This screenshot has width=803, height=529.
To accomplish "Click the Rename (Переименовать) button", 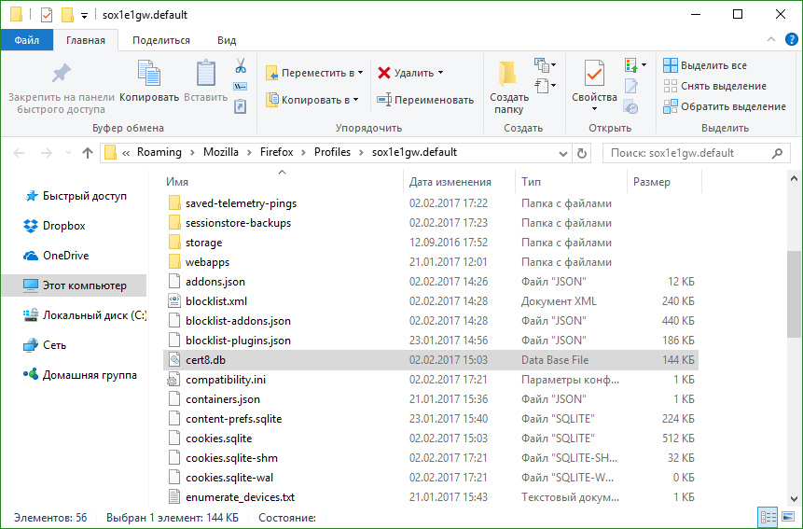I will (x=425, y=100).
